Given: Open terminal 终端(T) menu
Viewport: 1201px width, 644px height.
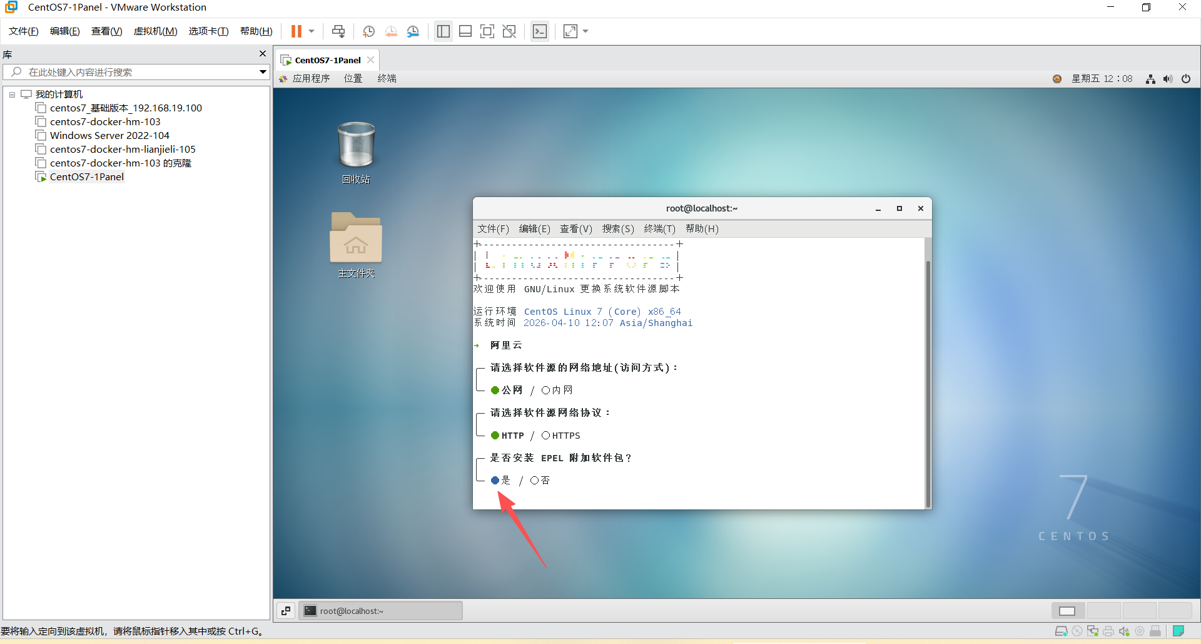Looking at the screenshot, I should click(660, 228).
